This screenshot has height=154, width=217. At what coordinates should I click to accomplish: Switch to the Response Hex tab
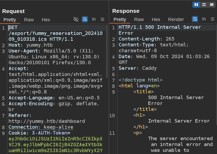156,19
